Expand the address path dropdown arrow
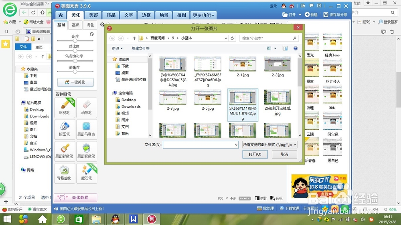Viewport: 401px width, 225px height. click(225, 38)
